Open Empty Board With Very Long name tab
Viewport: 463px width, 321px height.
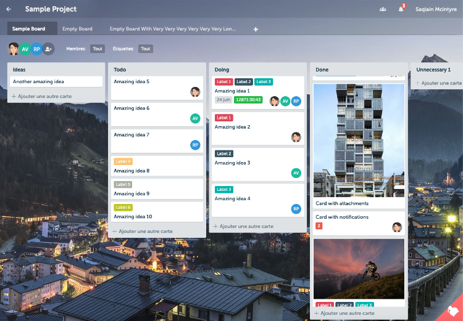point(173,29)
